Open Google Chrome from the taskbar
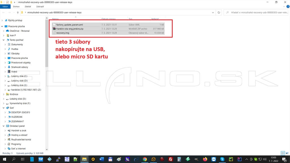Viewport: 290px width, 163px height. (x=145, y=159)
